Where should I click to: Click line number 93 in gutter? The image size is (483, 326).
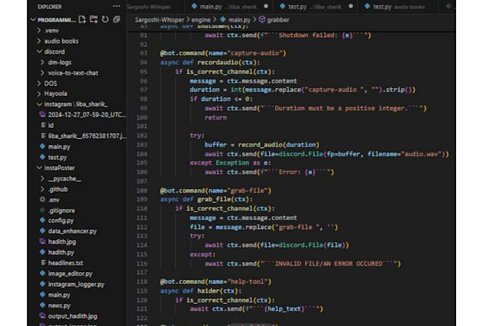coord(143,53)
